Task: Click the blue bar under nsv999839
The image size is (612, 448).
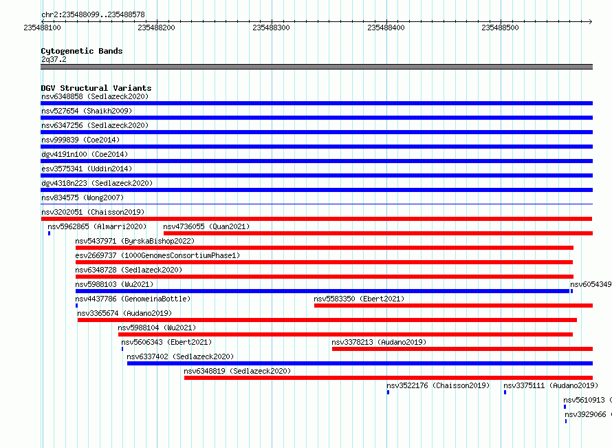Action: point(316,147)
